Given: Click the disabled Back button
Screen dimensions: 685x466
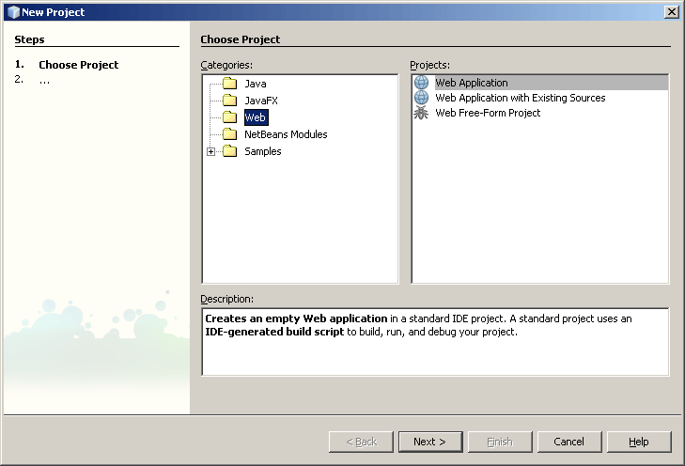Looking at the screenshot, I should coord(361,442).
